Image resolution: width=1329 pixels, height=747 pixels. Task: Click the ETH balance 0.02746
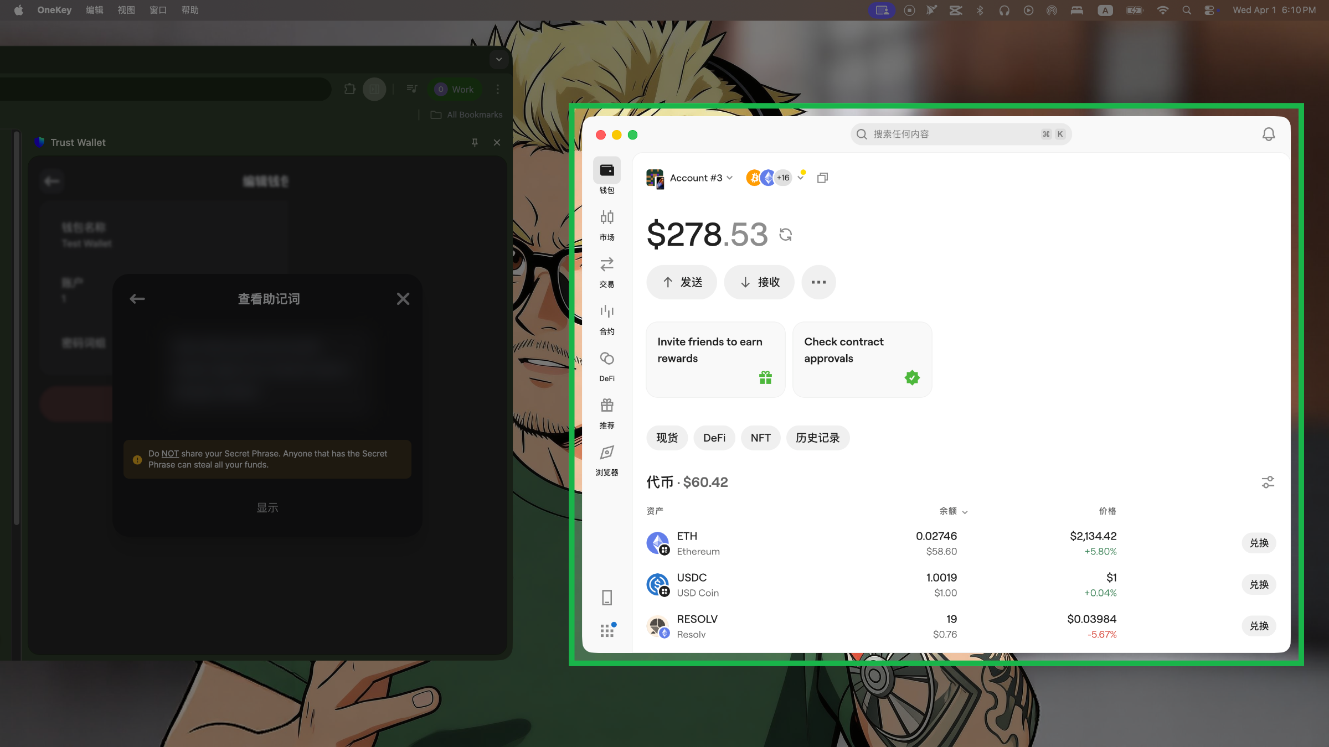(936, 536)
